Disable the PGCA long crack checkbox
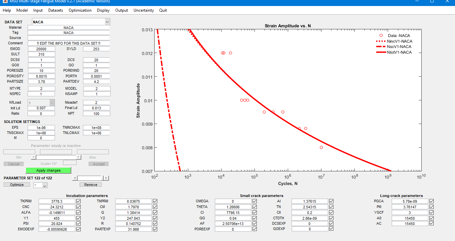The image size is (455, 241). 431,201
